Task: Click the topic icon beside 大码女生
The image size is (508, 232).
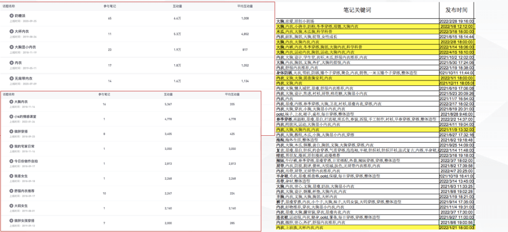Action: pos(12,206)
